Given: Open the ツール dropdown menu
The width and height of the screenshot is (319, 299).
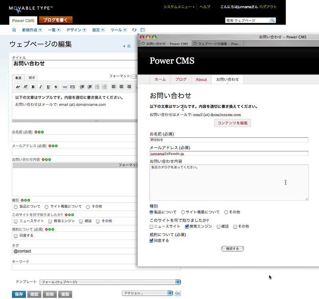Looking at the screenshot, I should click(125, 30).
